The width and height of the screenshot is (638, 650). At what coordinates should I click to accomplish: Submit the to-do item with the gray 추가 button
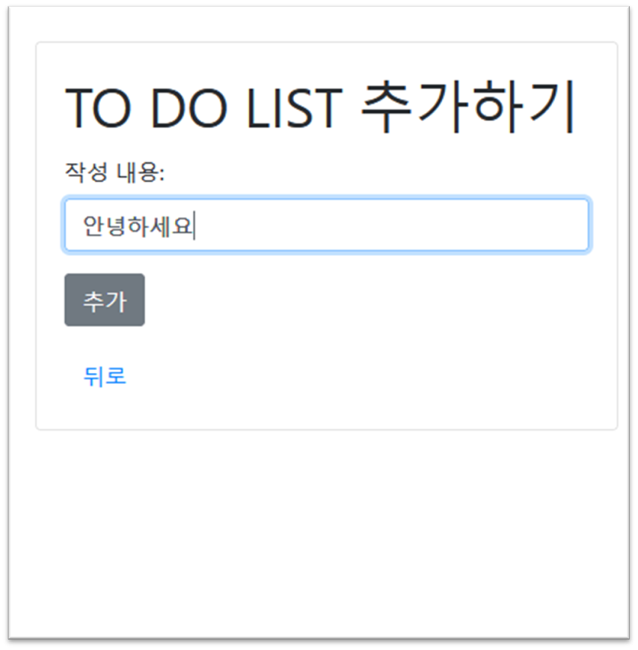point(104,300)
